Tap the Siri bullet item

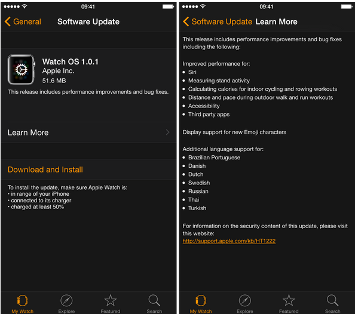(192, 72)
